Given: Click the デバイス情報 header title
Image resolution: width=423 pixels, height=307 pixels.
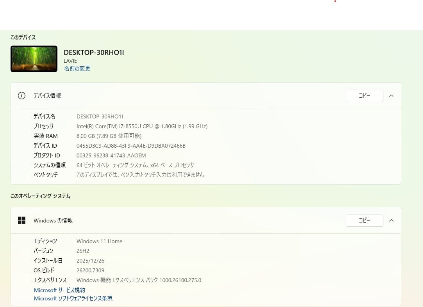Looking at the screenshot, I should point(47,96).
